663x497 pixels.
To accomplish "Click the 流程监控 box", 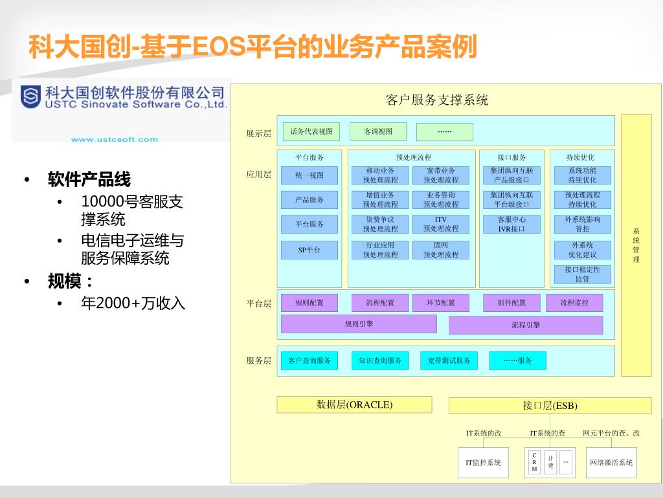I will (574, 303).
